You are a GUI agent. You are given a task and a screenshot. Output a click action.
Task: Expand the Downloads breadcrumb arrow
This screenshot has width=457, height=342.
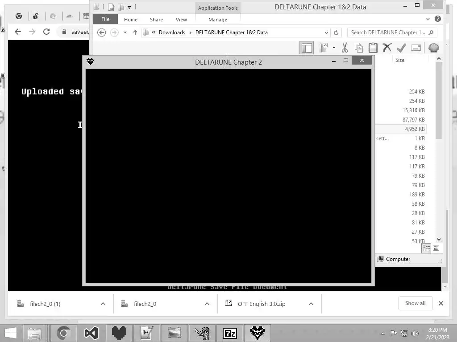pos(190,32)
